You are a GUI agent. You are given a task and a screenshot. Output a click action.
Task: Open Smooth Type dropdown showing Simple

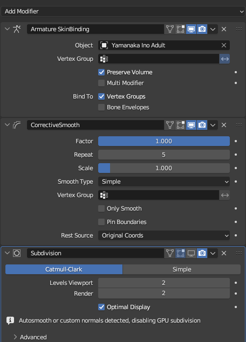pos(164,182)
